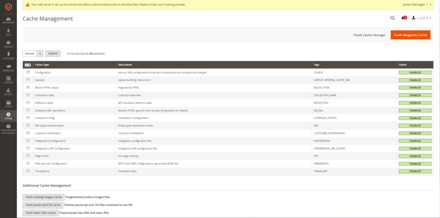
Task: Open the Dashboard sidebar icon
Action: click(x=9, y=20)
